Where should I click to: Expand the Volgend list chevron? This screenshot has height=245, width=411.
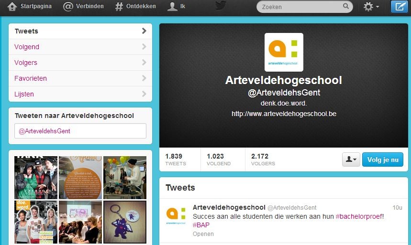point(144,47)
